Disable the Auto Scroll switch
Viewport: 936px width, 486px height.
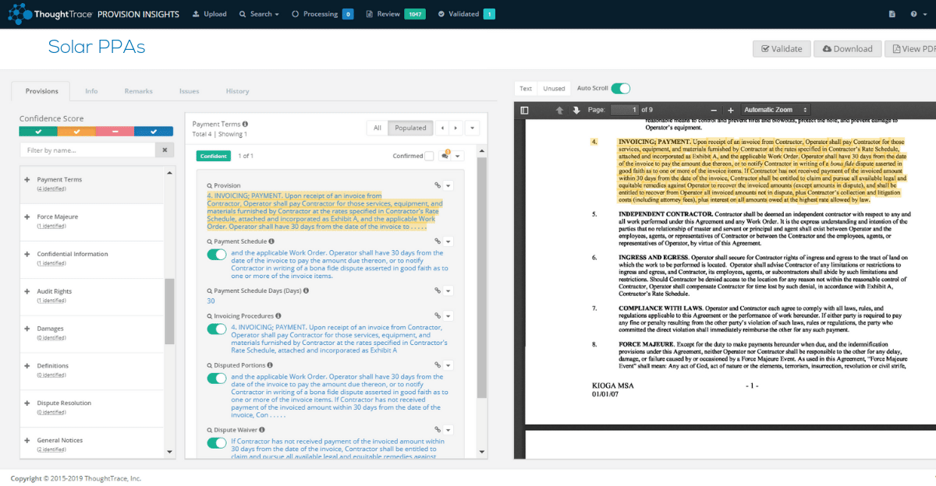[620, 89]
